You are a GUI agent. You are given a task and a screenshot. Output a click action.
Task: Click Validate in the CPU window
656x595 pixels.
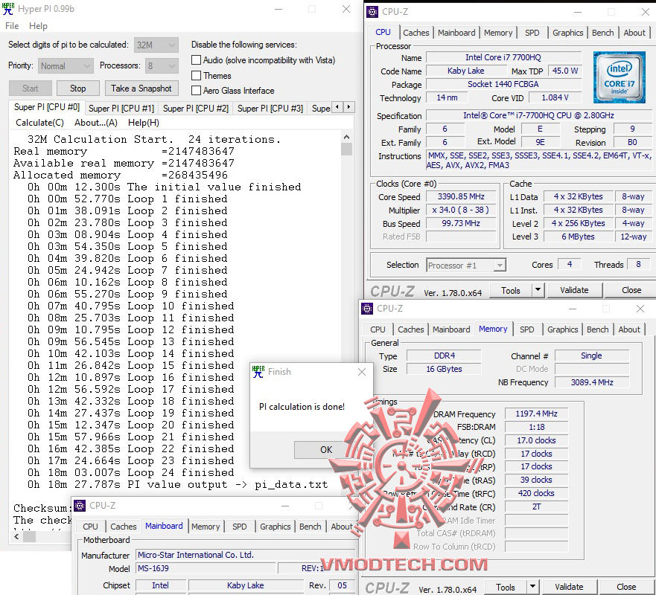coord(574,290)
